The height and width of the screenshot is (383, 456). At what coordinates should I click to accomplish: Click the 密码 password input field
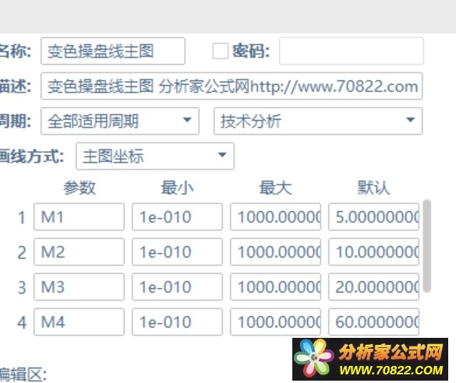point(352,51)
